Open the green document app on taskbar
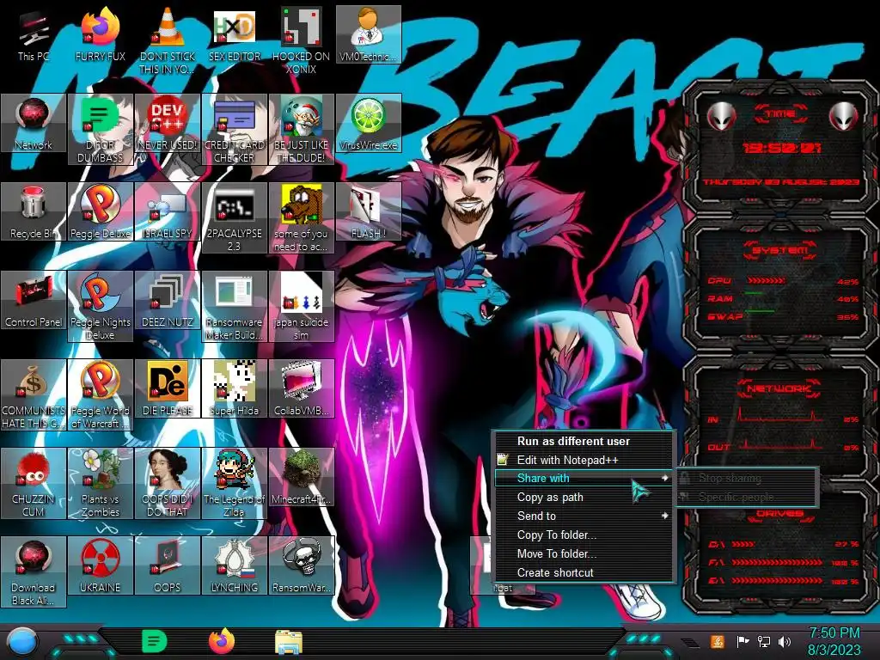Image resolution: width=880 pixels, height=660 pixels. tap(154, 641)
